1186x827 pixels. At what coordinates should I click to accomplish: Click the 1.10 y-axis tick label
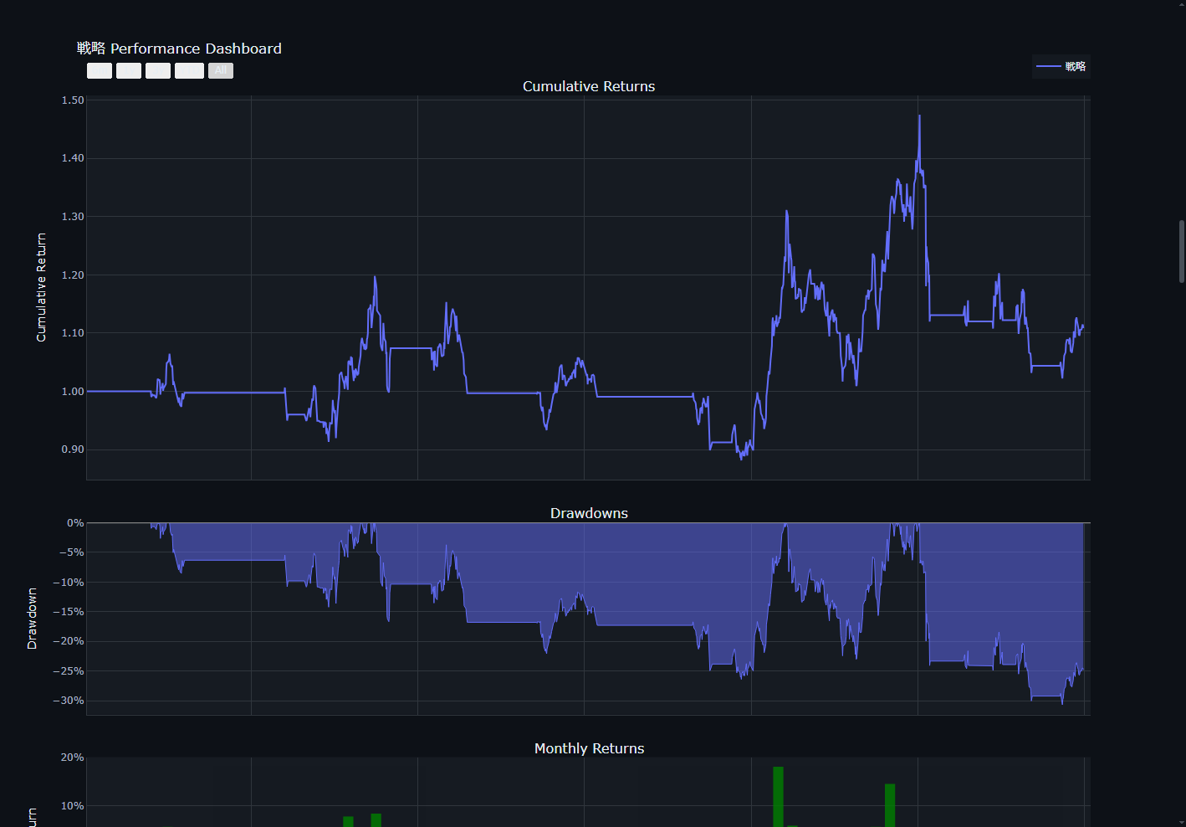click(73, 333)
